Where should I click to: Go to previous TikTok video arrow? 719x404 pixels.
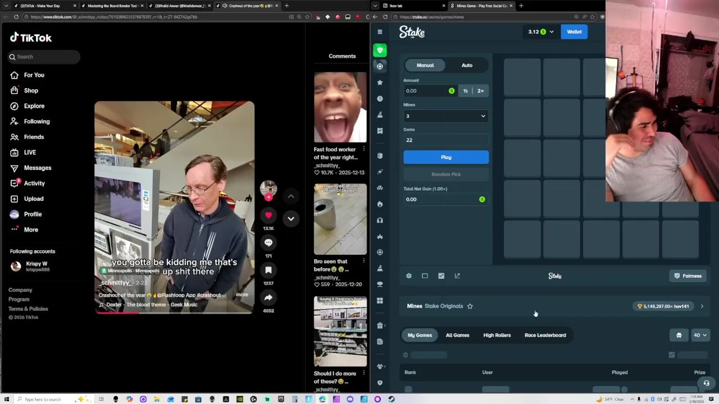(291, 196)
